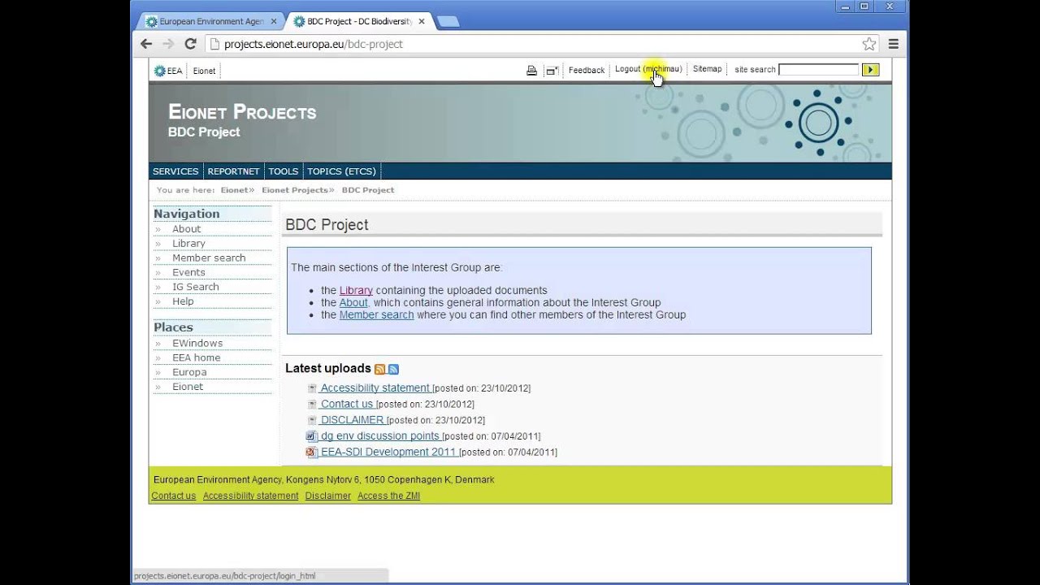
Task: Go to Eionet Projects in the breadcrumb
Action: pyautogui.click(x=295, y=190)
